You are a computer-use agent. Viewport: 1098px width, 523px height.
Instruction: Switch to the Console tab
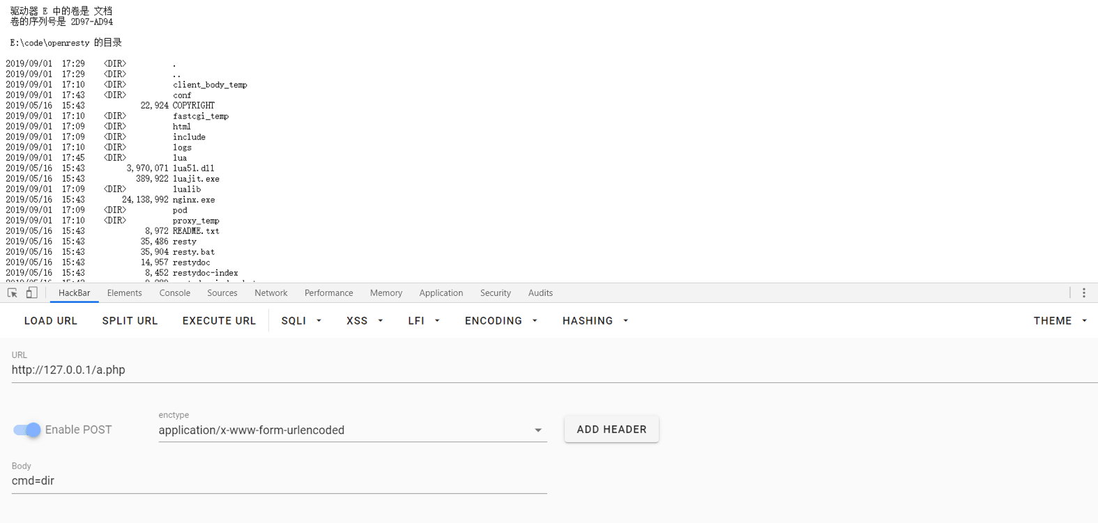click(174, 293)
